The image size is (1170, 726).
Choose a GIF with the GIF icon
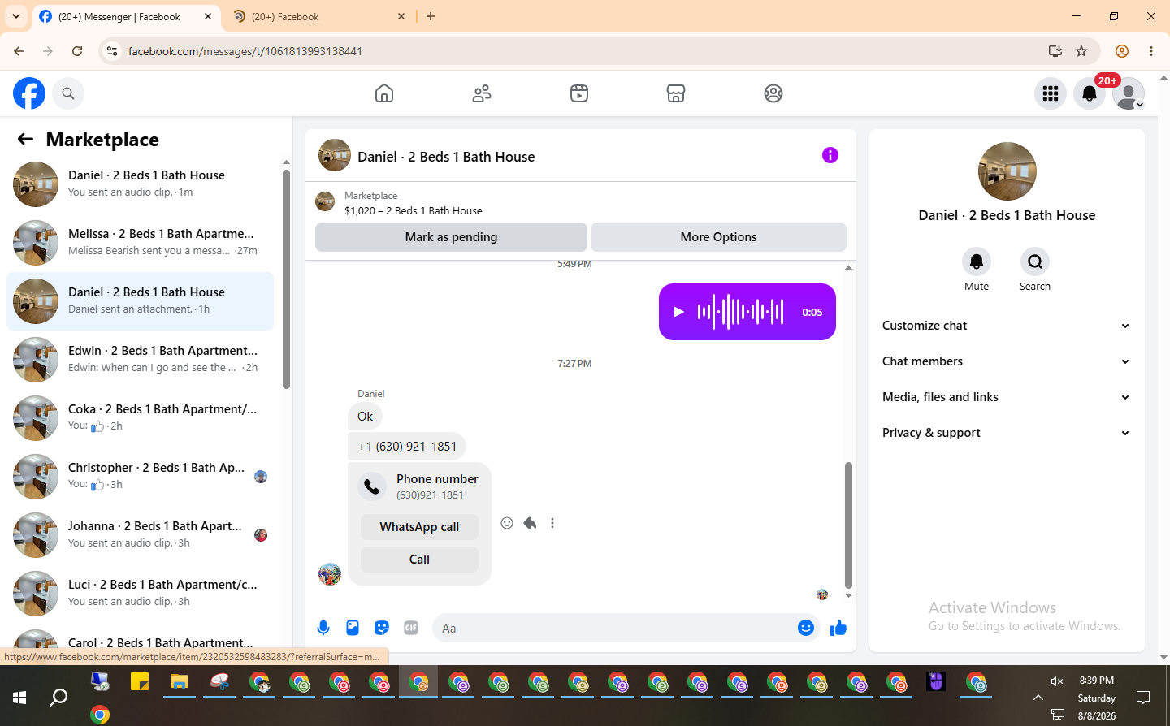coord(411,628)
